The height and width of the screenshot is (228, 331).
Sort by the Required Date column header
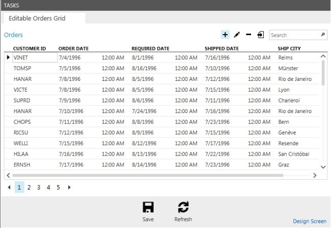click(x=150, y=48)
